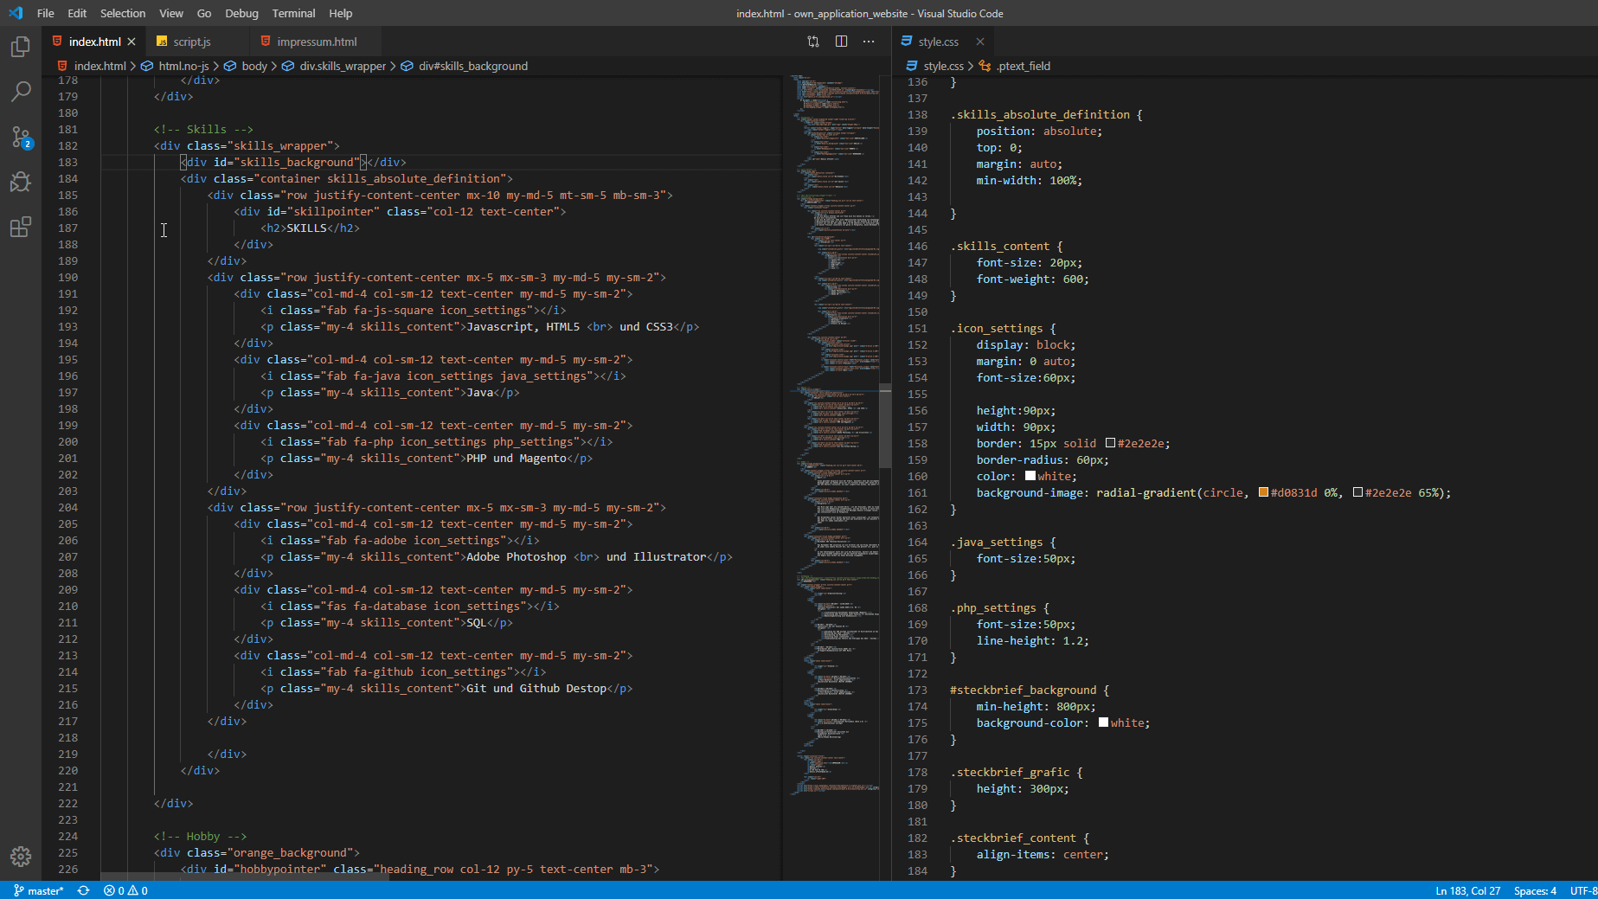
Task: Open the Edit menu
Action: tap(77, 13)
